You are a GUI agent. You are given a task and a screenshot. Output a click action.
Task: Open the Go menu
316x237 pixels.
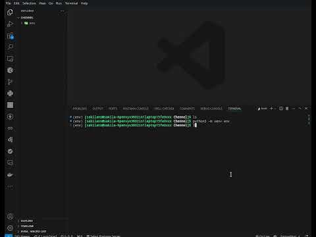(51, 3)
